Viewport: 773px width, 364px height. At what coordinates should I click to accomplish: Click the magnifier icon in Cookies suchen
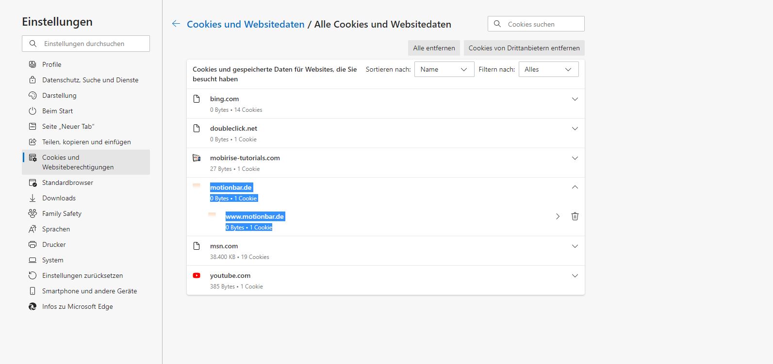pos(497,24)
